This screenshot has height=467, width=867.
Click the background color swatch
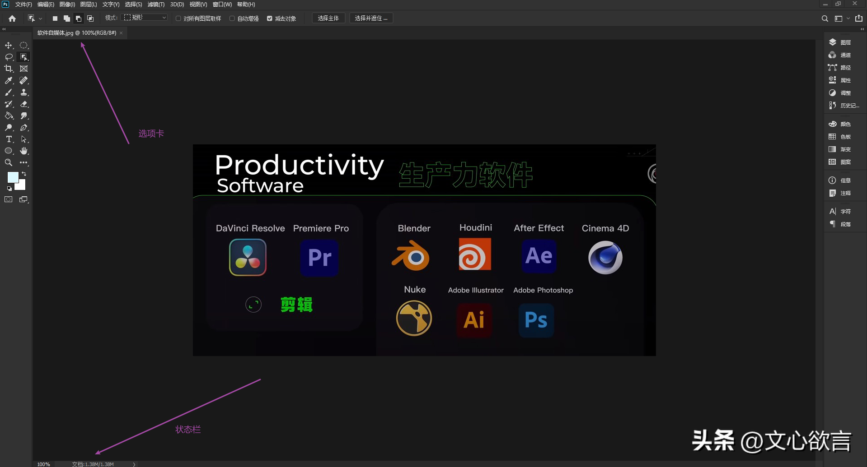(x=22, y=186)
